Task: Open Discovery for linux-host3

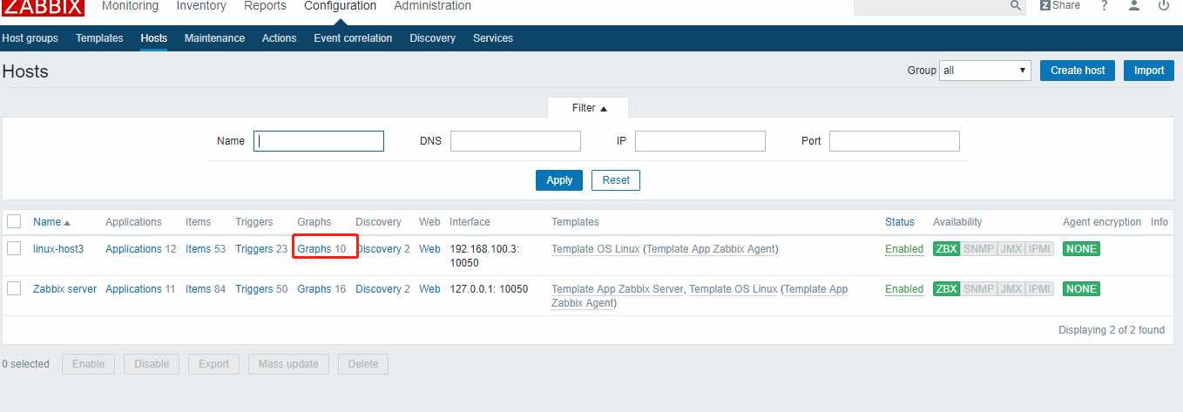Action: pyautogui.click(x=380, y=249)
